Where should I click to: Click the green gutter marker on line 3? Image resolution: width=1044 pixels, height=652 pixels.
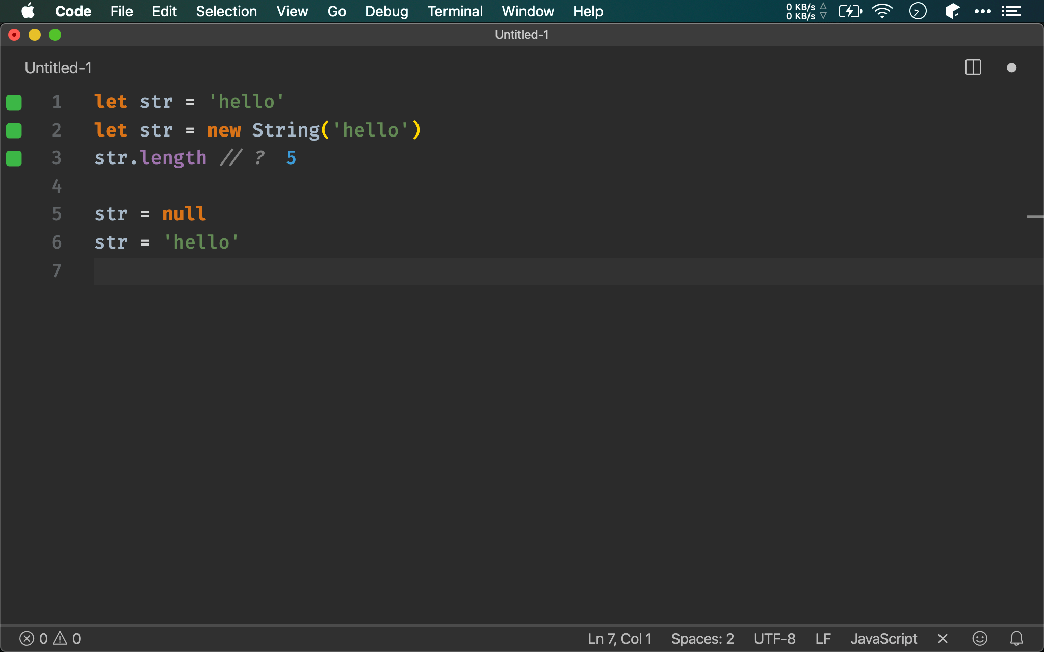click(14, 158)
